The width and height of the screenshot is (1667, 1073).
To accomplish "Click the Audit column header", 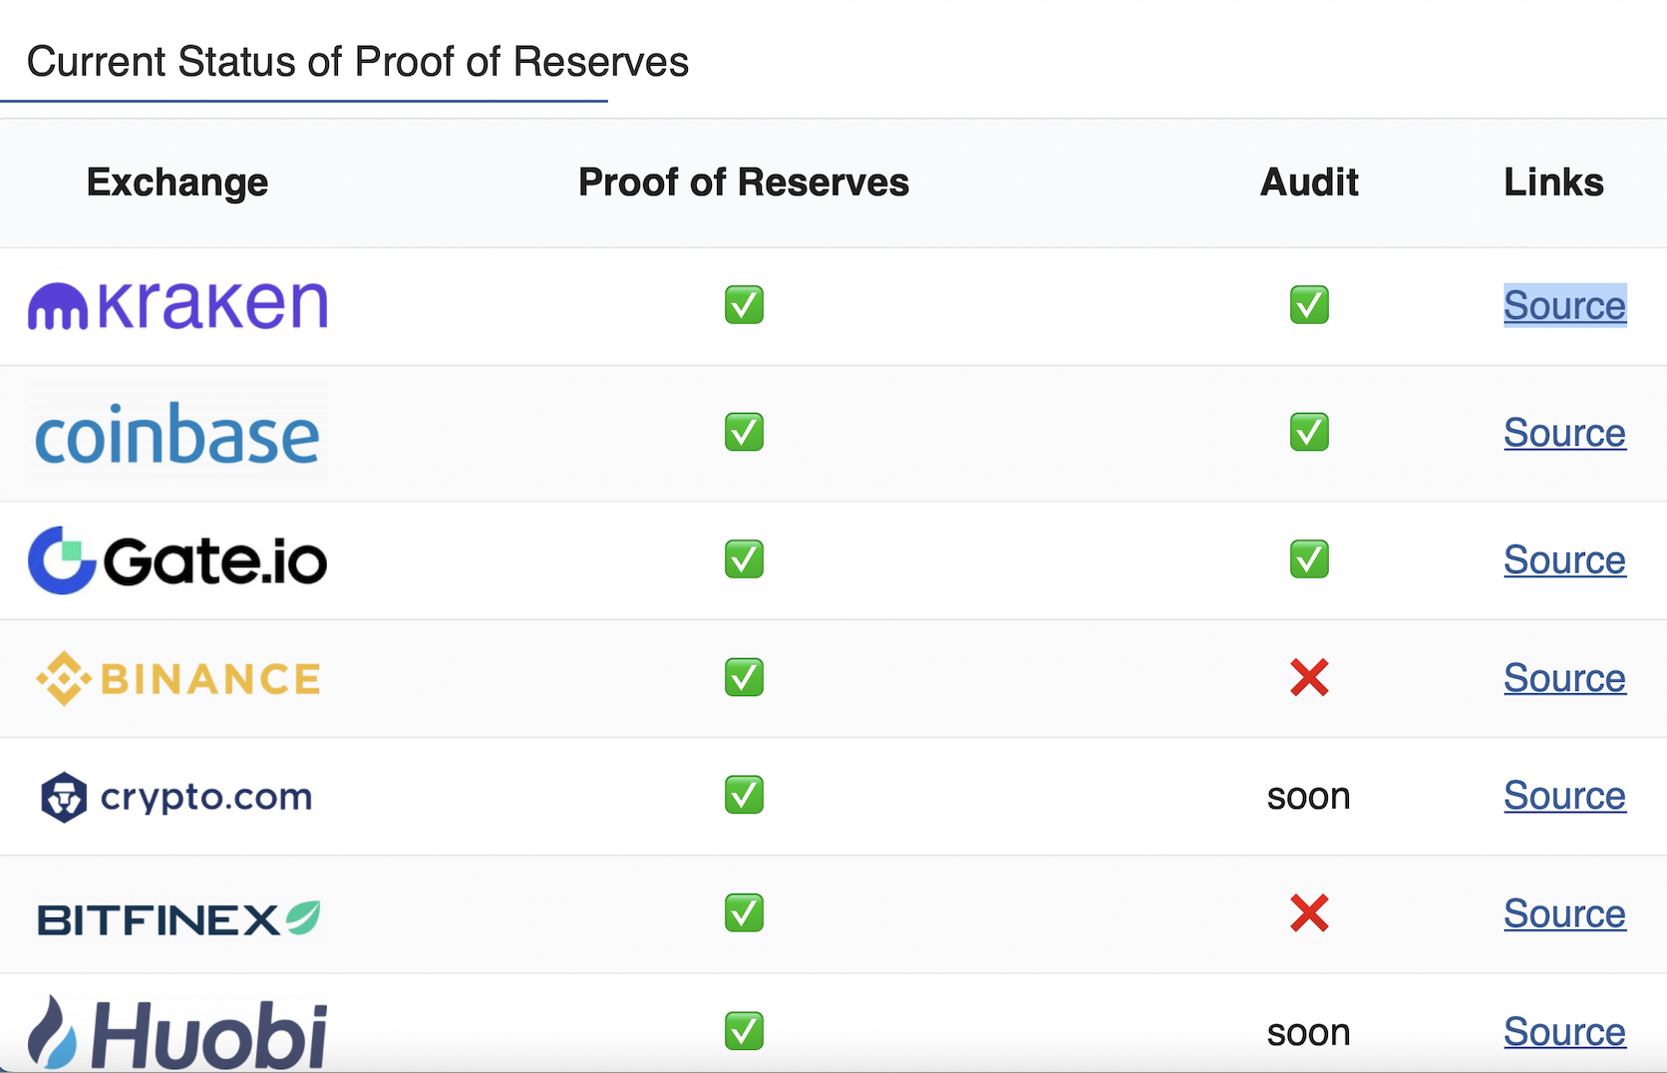I will click(x=1309, y=182).
